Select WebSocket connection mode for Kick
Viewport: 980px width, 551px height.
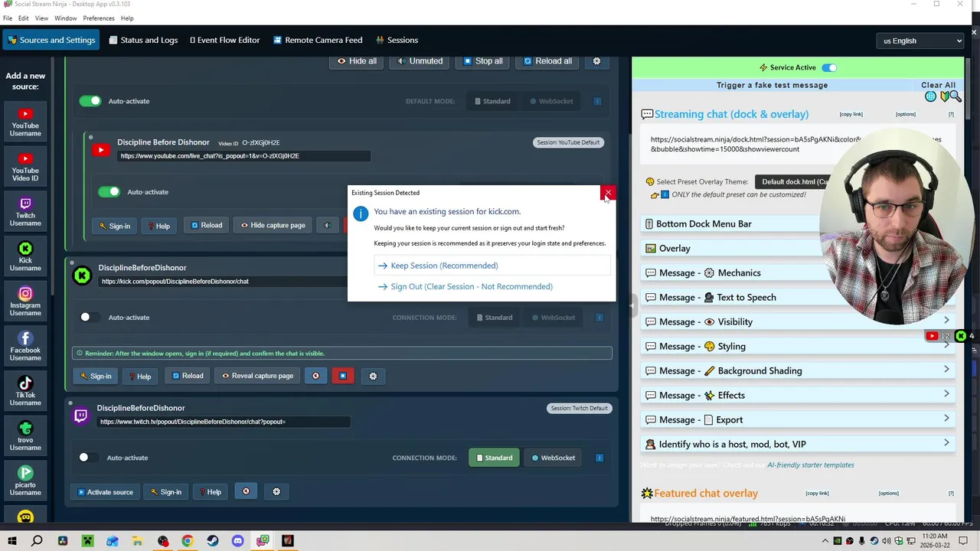[554, 318]
